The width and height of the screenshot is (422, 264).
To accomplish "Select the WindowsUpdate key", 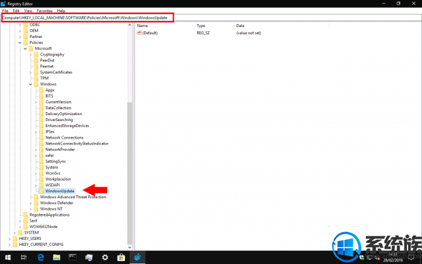I will click(60, 191).
